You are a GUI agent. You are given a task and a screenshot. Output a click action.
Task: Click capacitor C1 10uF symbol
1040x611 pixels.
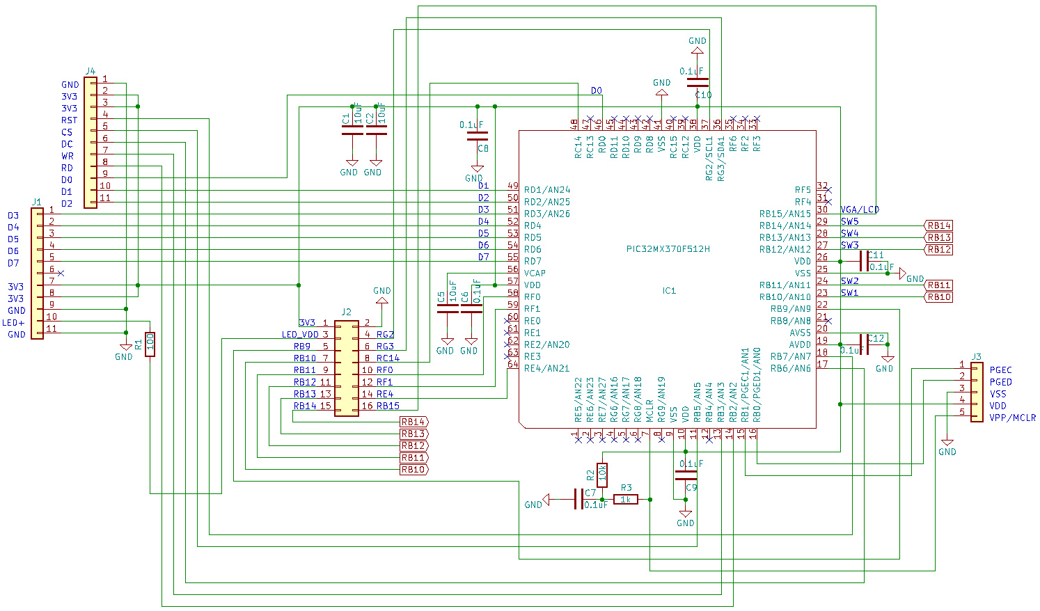353,130
